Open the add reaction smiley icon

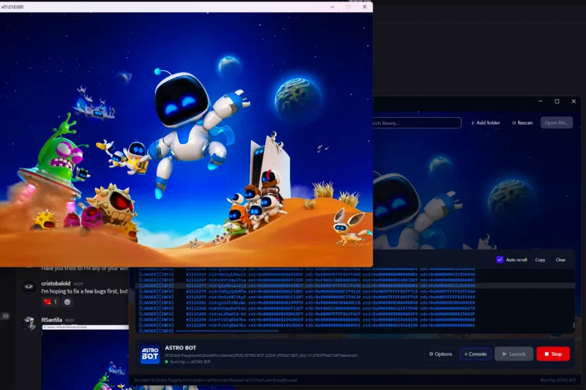point(67,302)
